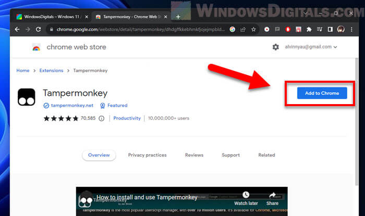This screenshot has width=365, height=216.
Task: Click the Tampermonkey breadcrumb text
Action: 90,70
